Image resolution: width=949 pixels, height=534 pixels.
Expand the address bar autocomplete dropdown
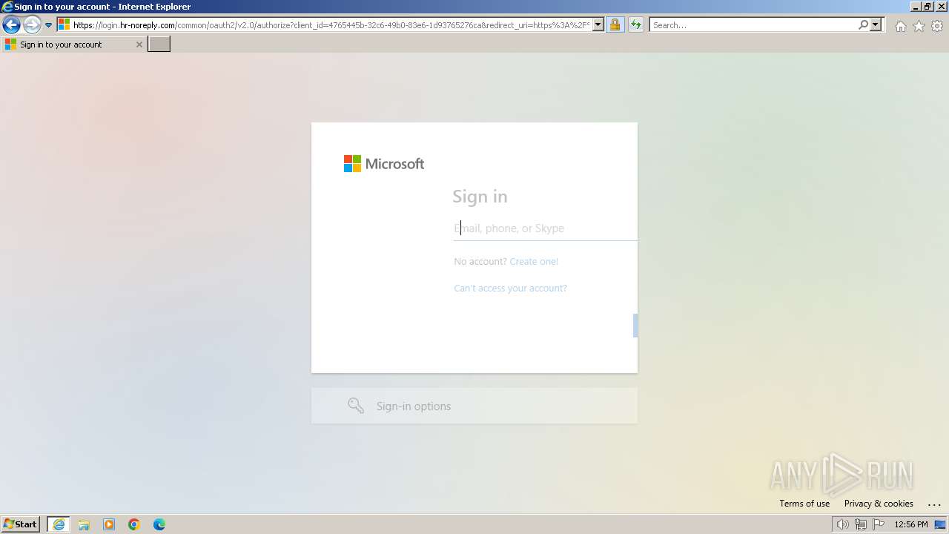pos(598,25)
